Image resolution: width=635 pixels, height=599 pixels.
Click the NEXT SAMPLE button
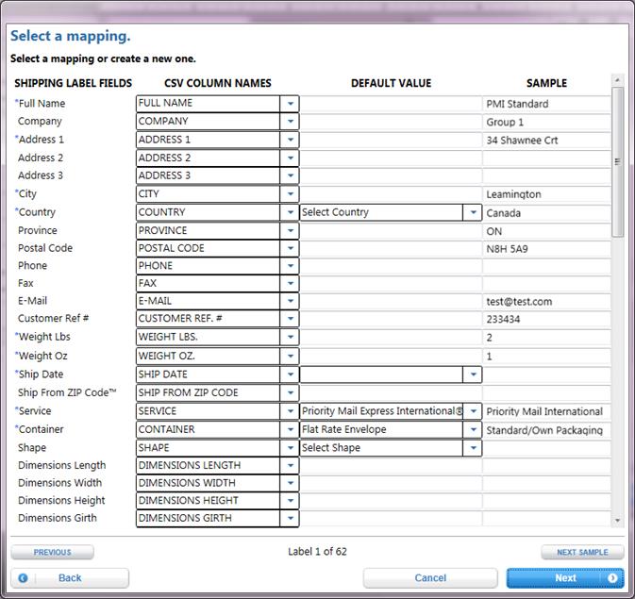point(582,553)
